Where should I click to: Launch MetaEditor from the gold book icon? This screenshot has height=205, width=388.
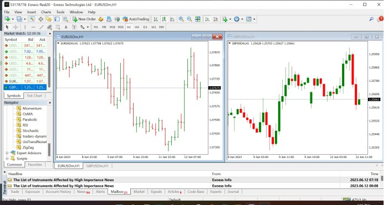(101, 19)
